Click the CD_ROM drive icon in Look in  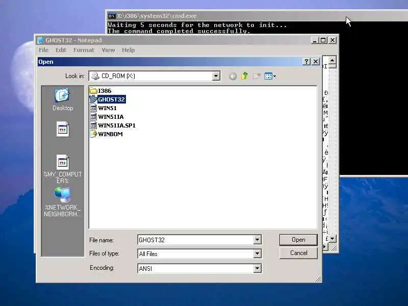click(x=95, y=76)
